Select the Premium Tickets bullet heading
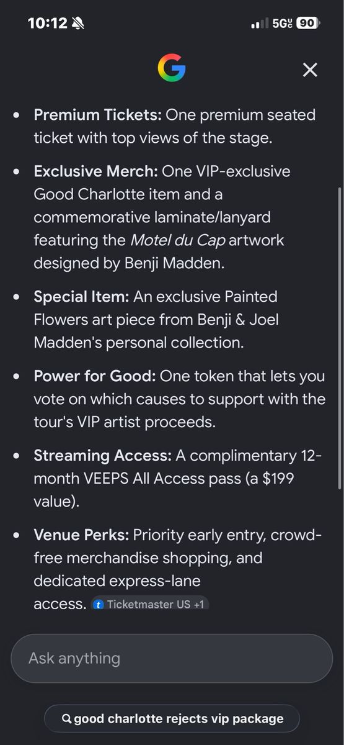 [97, 115]
